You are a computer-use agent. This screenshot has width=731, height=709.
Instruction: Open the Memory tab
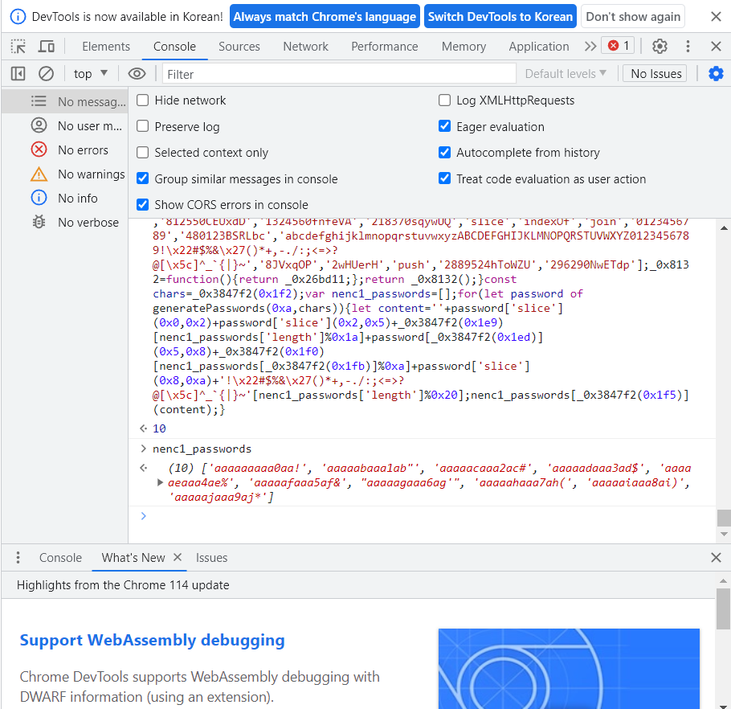464,46
